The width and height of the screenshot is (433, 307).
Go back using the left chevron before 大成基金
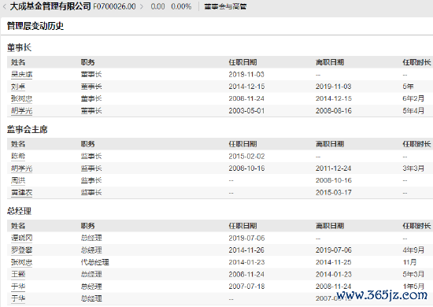tap(4, 6)
